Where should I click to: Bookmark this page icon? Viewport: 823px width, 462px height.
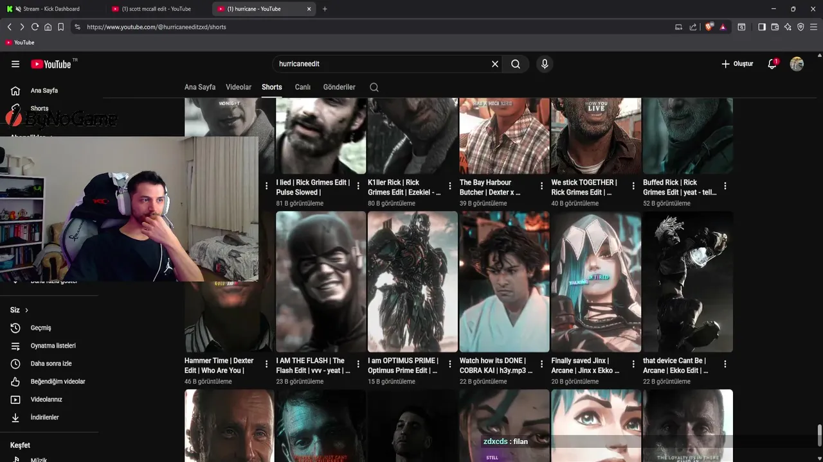60,27
